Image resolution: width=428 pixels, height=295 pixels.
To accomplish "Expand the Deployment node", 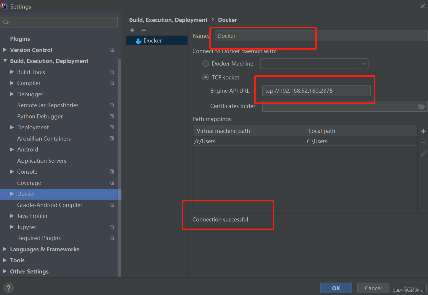I will click(12, 127).
